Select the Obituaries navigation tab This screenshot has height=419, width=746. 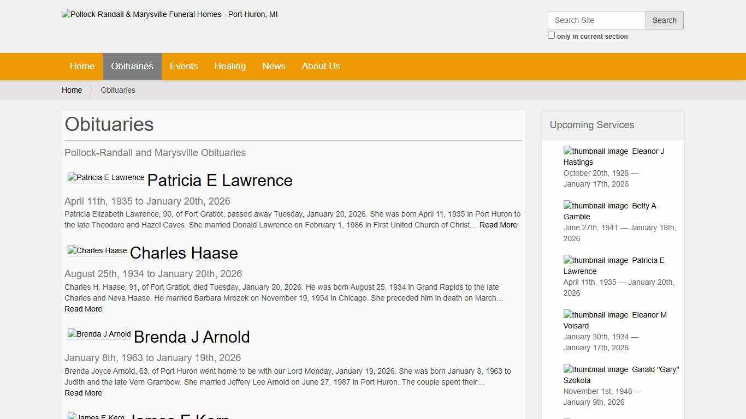tap(132, 67)
